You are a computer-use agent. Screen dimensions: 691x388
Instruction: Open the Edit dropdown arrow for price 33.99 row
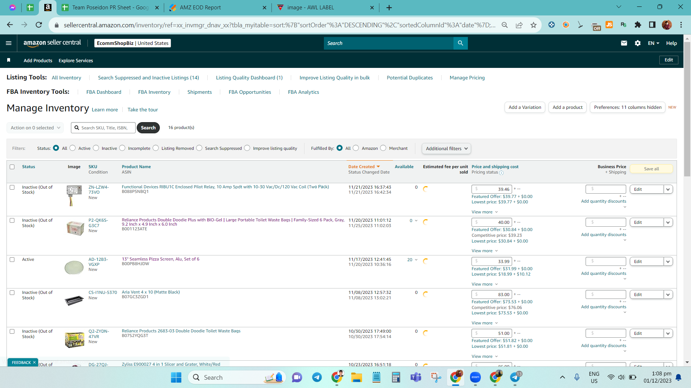[x=668, y=262]
